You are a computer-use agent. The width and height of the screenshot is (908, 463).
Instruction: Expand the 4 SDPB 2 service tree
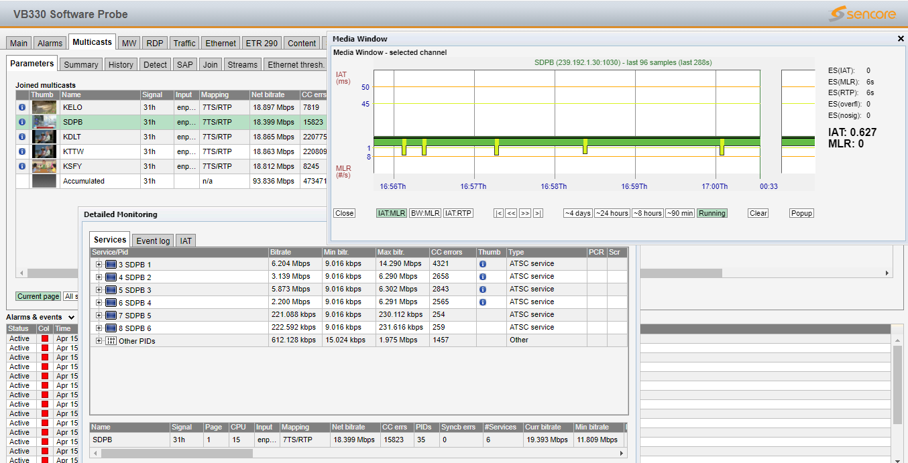pyautogui.click(x=99, y=277)
